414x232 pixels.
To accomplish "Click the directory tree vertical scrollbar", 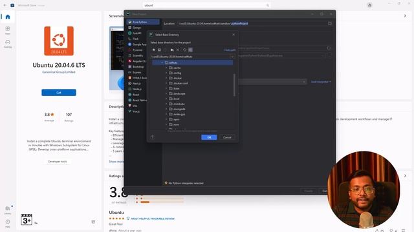I will pos(234,84).
